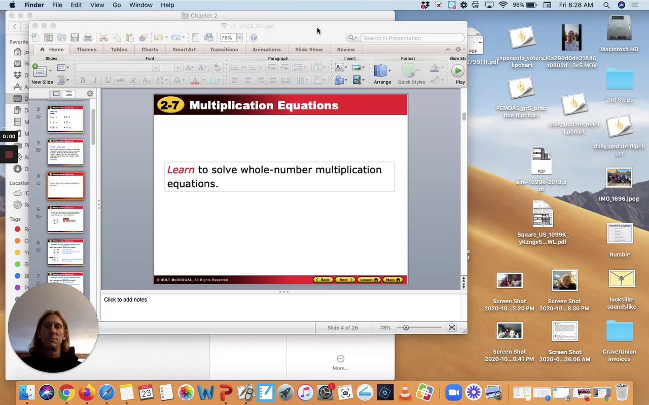Click the Next button on the slide
The image size is (649, 405).
pos(344,280)
